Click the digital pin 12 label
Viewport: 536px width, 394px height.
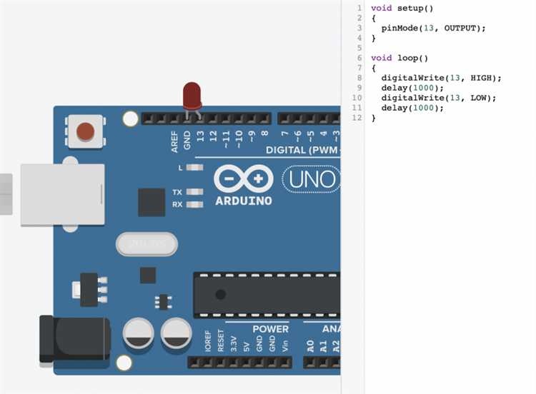pyautogui.click(x=213, y=136)
